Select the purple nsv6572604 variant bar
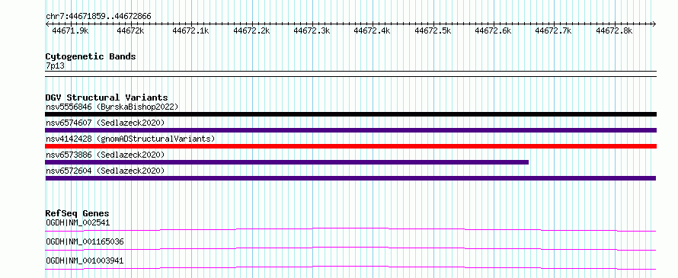This screenshot has width=678, height=278. [350, 178]
